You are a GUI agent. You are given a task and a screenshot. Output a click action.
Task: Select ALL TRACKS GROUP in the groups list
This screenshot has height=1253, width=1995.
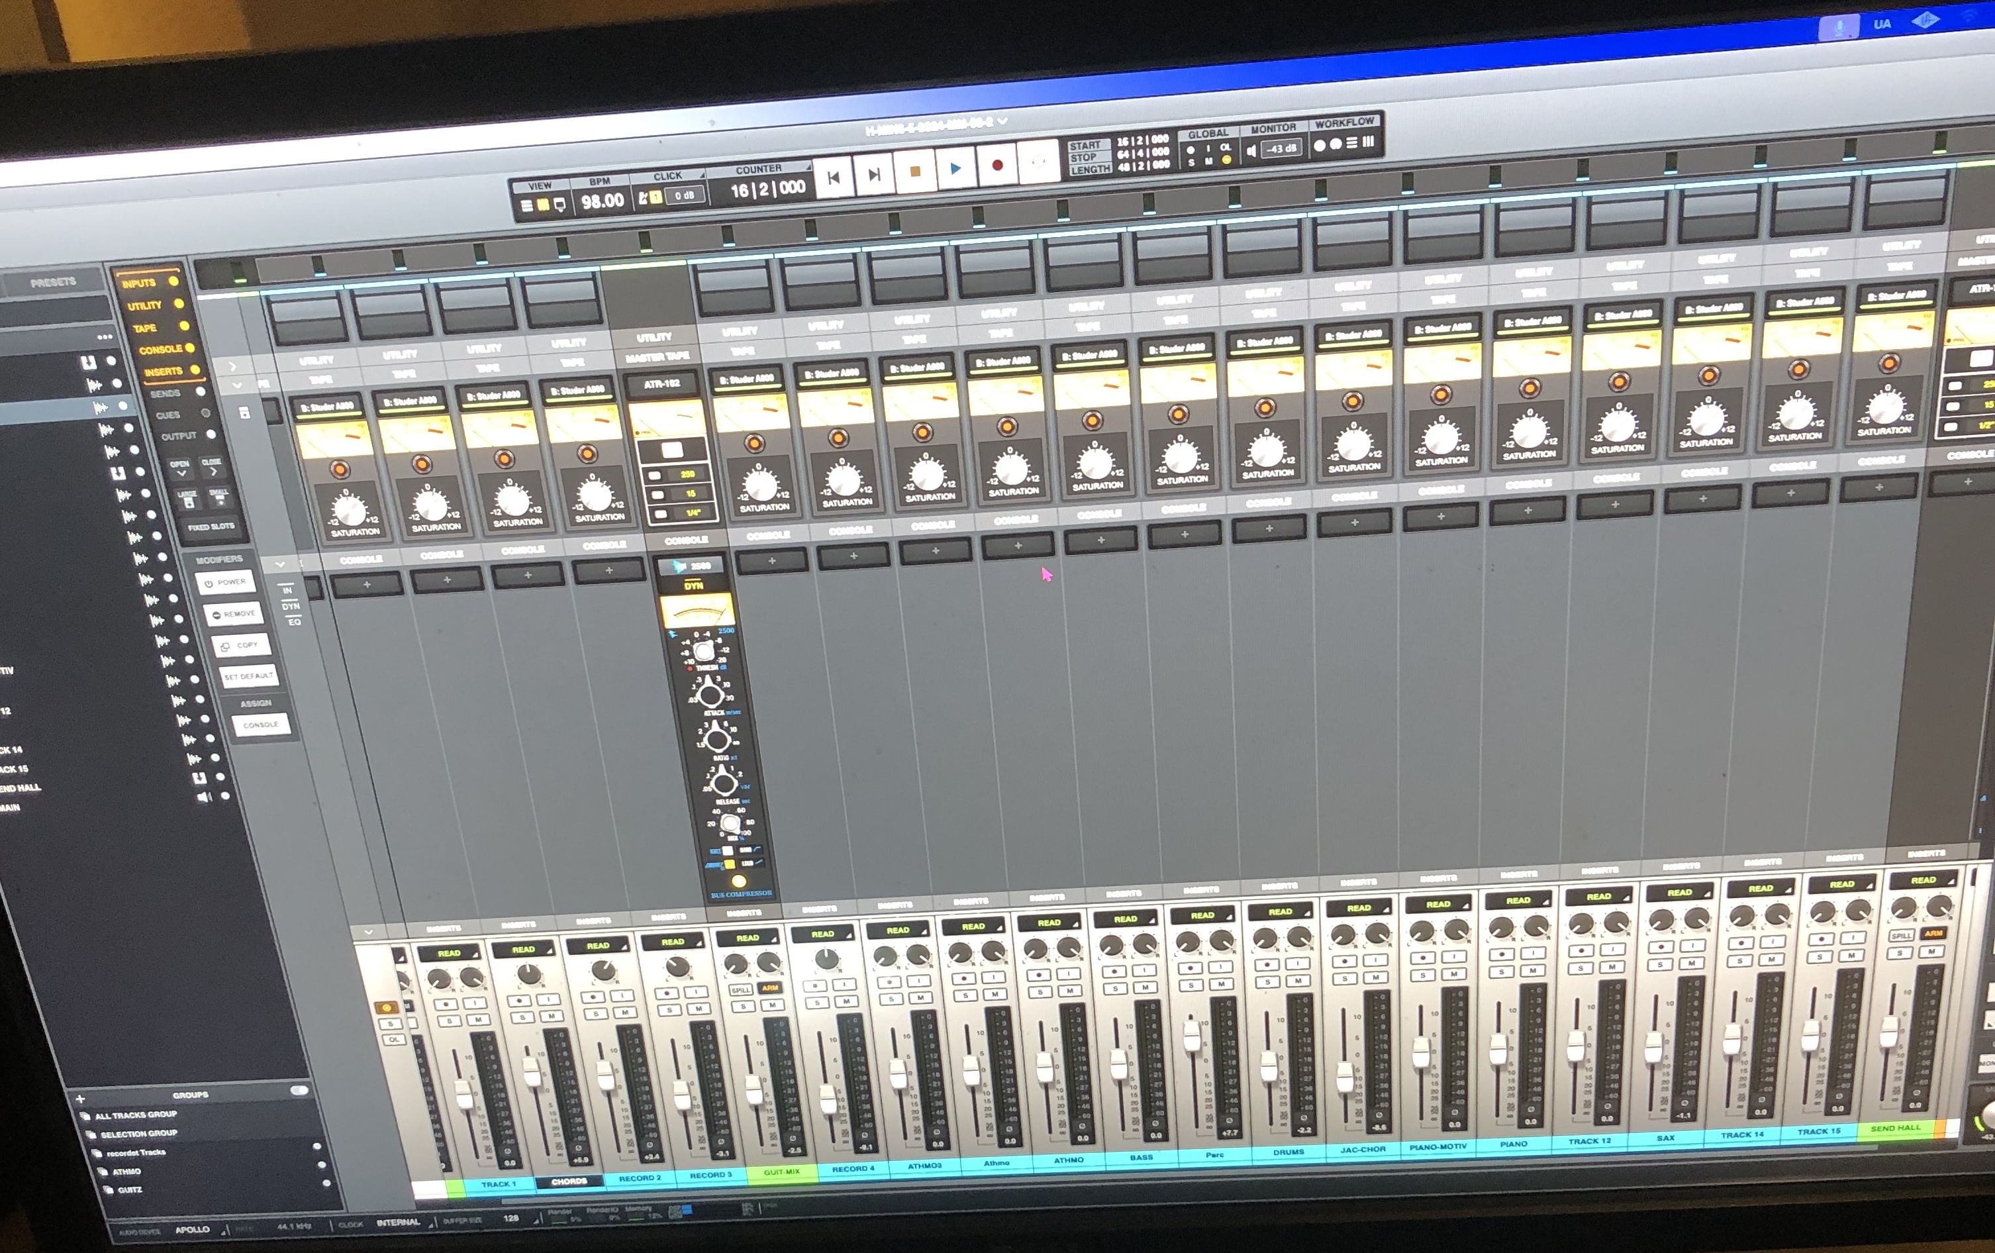(x=136, y=1115)
